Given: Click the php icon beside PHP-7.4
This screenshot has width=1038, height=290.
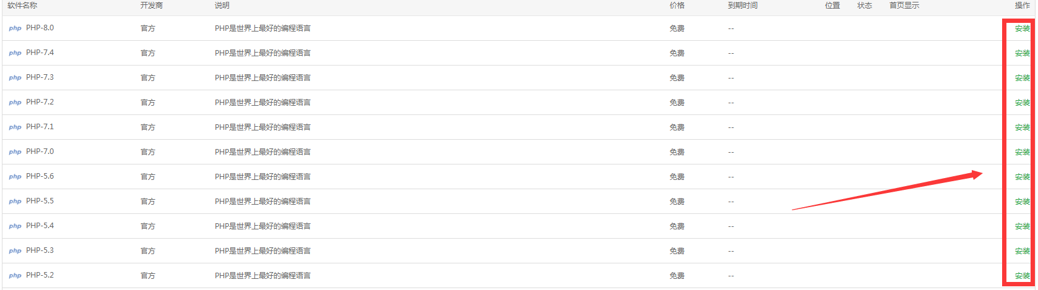Looking at the screenshot, I should coord(15,53).
